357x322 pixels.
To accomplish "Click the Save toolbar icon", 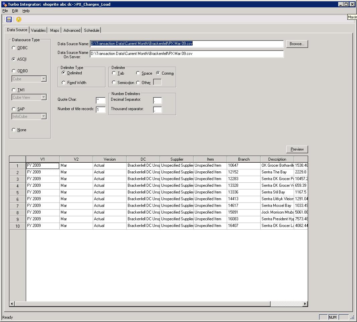I will point(9,19).
